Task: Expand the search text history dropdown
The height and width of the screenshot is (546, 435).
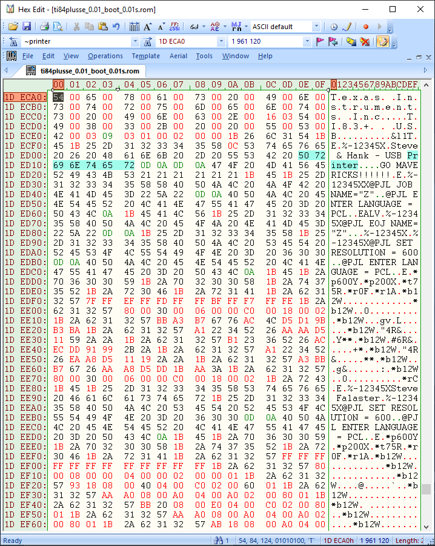Action: (135, 41)
